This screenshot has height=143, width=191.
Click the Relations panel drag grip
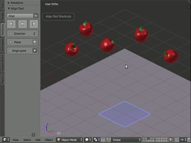click(37, 3)
